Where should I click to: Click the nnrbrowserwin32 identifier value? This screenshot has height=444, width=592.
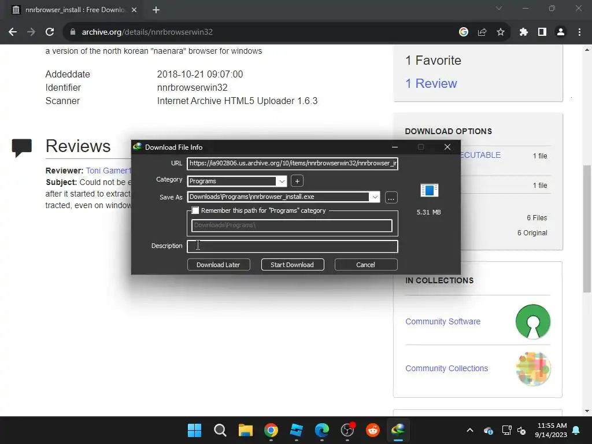click(x=192, y=88)
